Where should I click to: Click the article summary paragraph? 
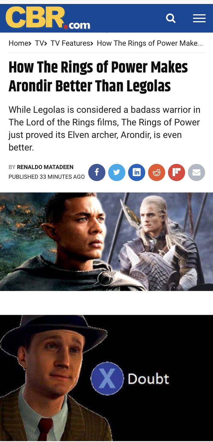coord(104,128)
